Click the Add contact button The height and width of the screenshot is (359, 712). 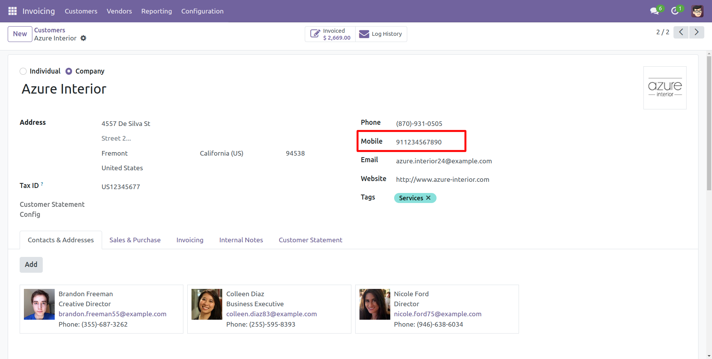coord(31,265)
